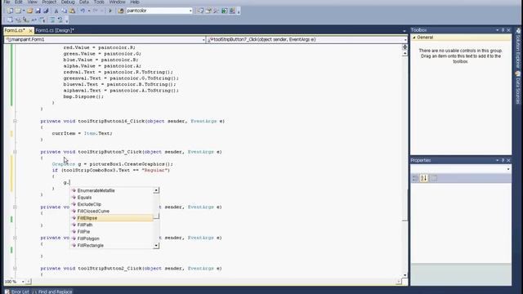Collapse the toolStripButton7_Click method outline

point(15,152)
